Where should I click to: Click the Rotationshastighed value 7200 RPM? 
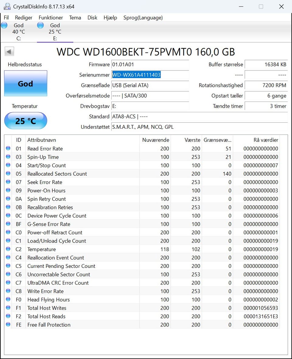point(266,85)
